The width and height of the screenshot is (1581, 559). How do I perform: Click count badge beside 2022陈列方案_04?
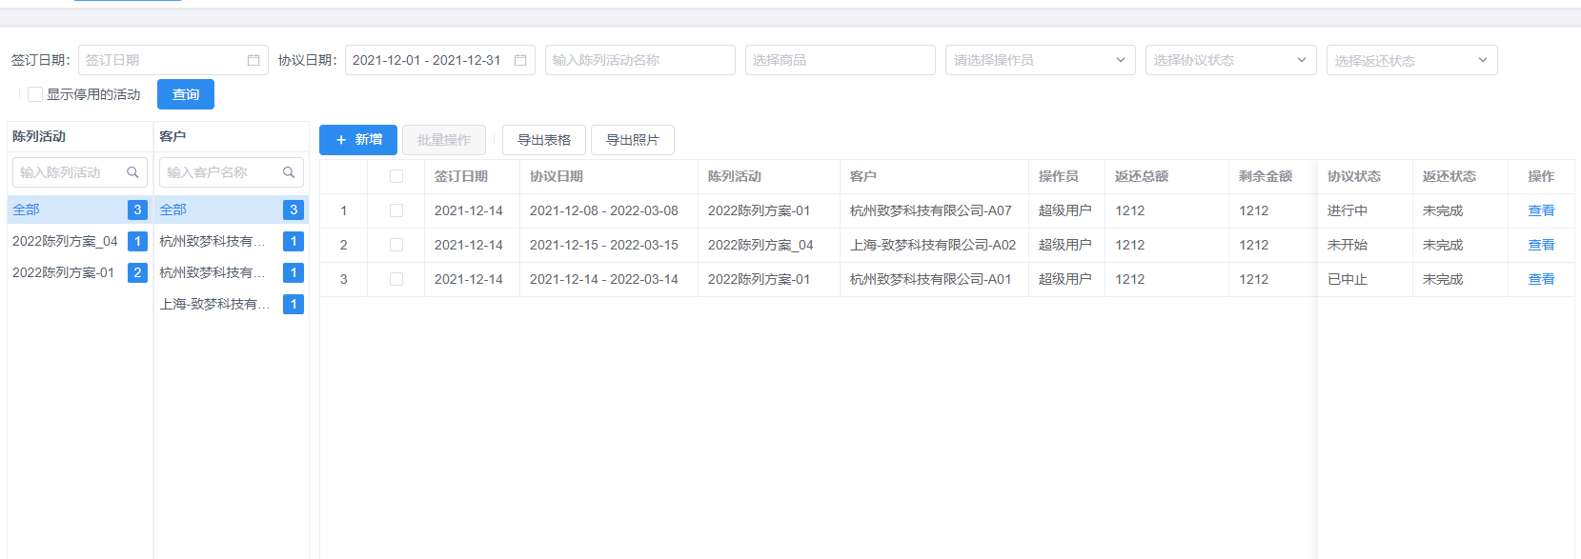point(137,241)
